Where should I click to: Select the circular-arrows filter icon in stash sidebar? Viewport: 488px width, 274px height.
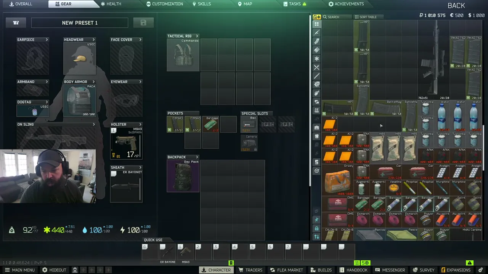(x=316, y=102)
